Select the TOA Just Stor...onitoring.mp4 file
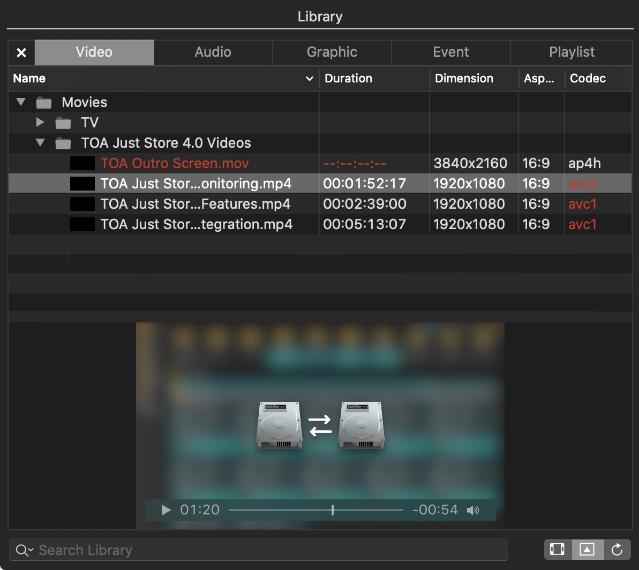 pyautogui.click(x=196, y=184)
